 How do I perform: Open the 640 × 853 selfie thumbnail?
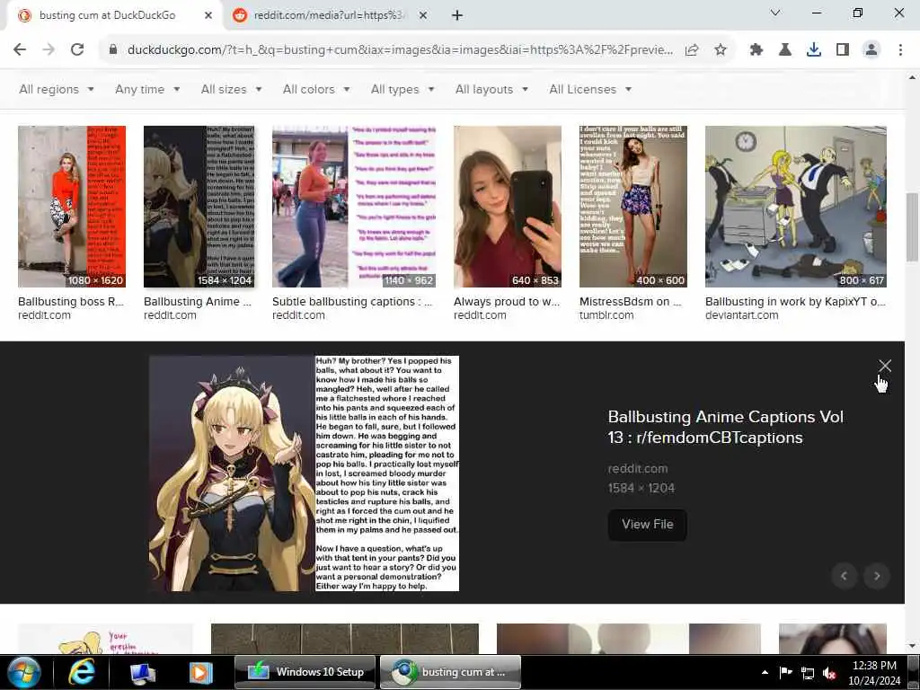(x=507, y=207)
